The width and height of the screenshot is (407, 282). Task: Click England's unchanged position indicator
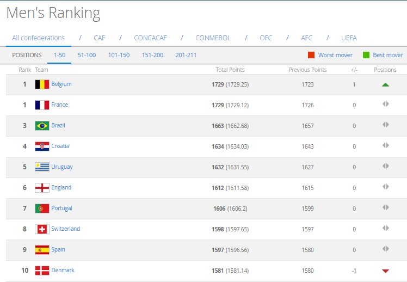[x=386, y=187]
